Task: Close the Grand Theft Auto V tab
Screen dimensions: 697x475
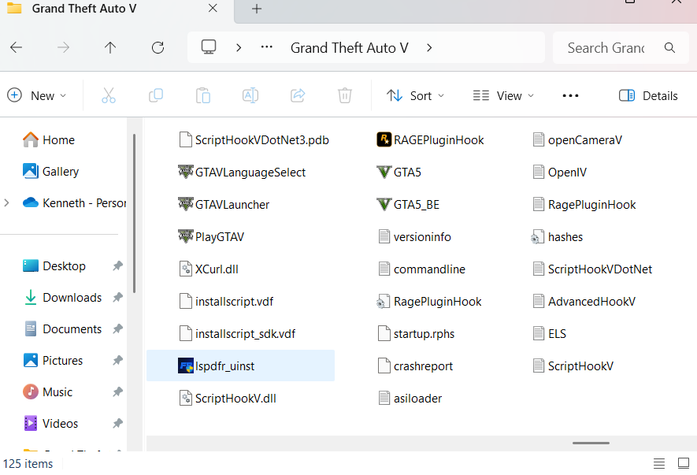Action: 213,8
